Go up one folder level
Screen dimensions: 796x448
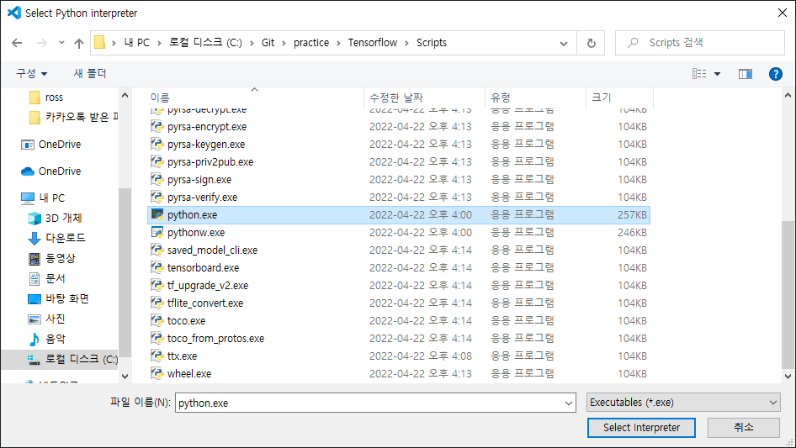79,43
